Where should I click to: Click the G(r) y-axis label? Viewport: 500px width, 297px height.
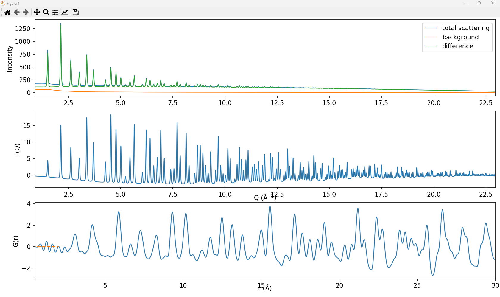(16, 241)
